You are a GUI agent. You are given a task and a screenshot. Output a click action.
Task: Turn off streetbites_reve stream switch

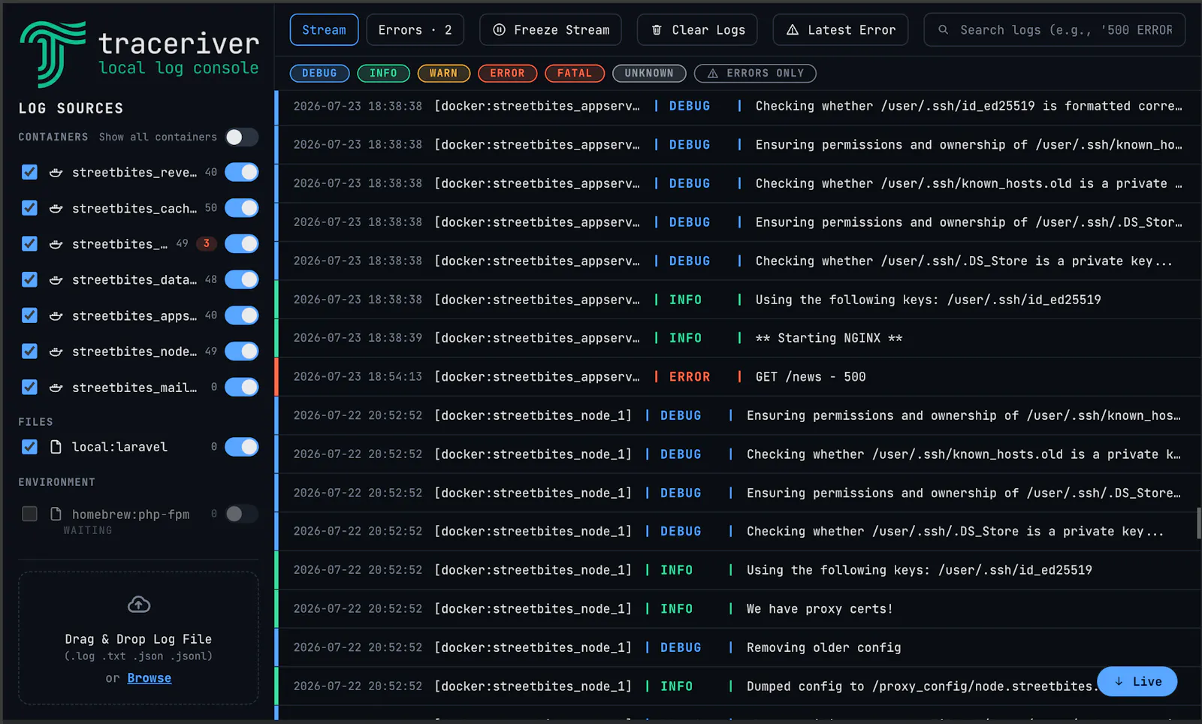[242, 172]
